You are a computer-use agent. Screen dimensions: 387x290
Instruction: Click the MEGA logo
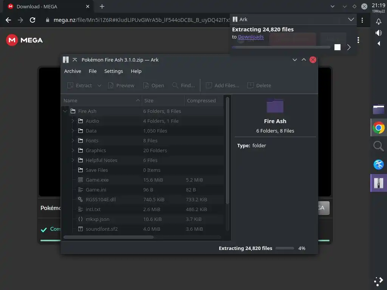pyautogui.click(x=25, y=40)
